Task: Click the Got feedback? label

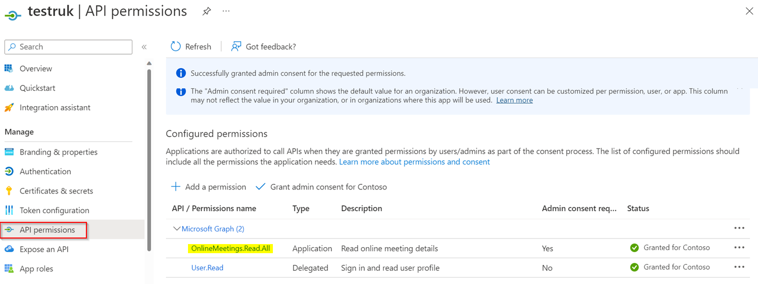Action: [x=271, y=46]
